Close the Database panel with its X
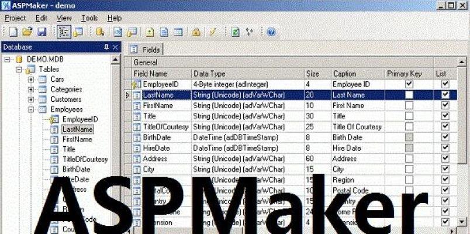Screen dimensions: 470x234 [115, 47]
